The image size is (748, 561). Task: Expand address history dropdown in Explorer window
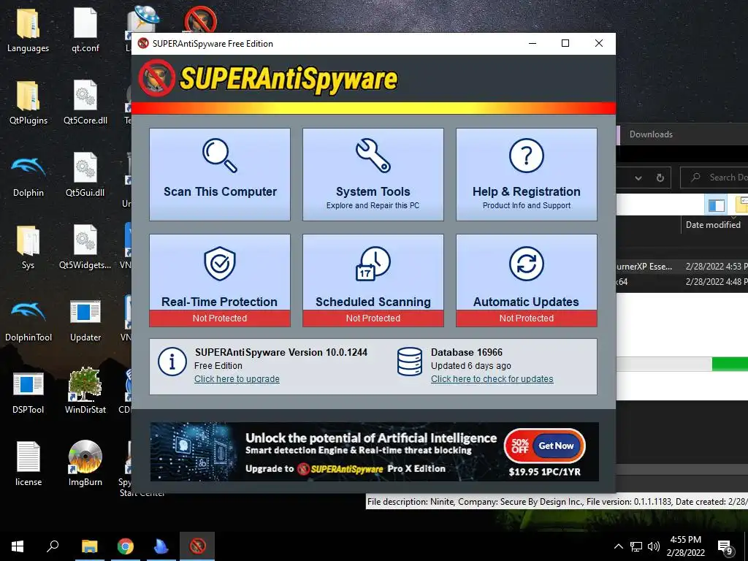(x=638, y=178)
